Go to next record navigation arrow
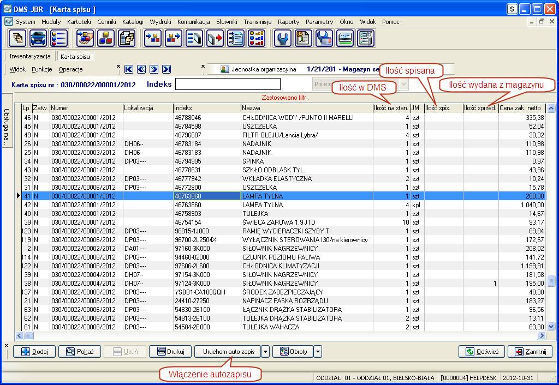This screenshot has height=385, width=559. (153, 69)
